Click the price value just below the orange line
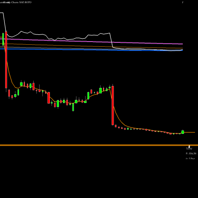The height and width of the screenshot is (198, 198). [189, 149]
